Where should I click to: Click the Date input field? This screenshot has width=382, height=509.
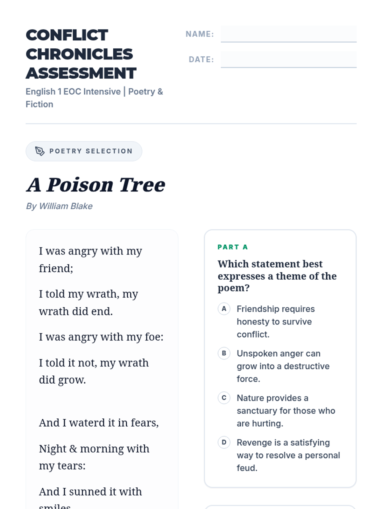coord(288,59)
